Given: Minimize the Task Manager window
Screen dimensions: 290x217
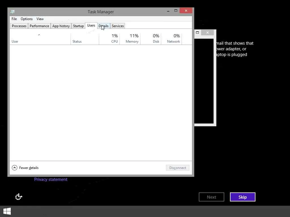Looking at the screenshot, I should pos(168,11).
